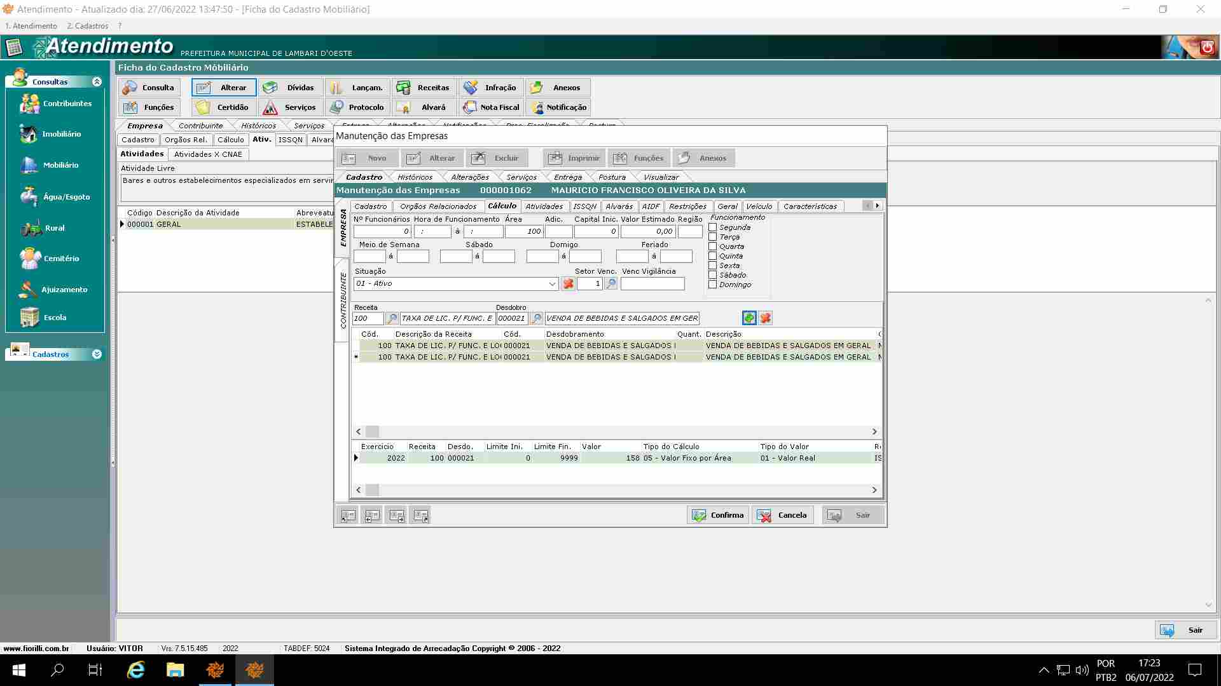
Task: Open the Históricos tab in Manutenção
Action: pos(415,177)
